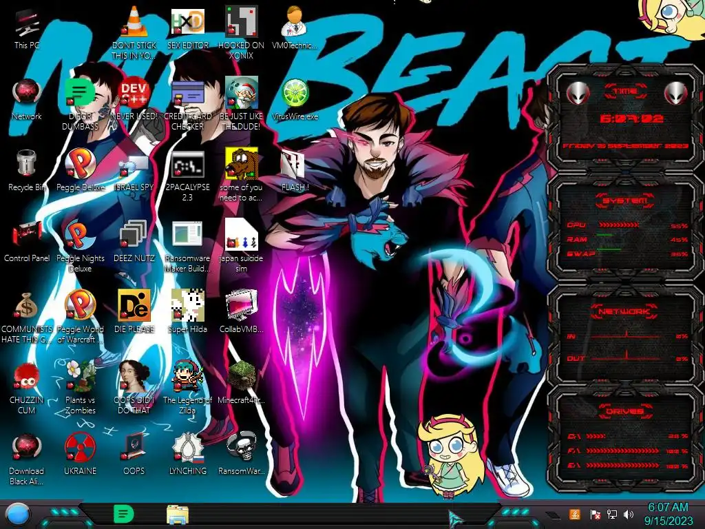The width and height of the screenshot is (705, 529).
Task: Click the RAM usage bar in System widget
Action: coord(604,236)
